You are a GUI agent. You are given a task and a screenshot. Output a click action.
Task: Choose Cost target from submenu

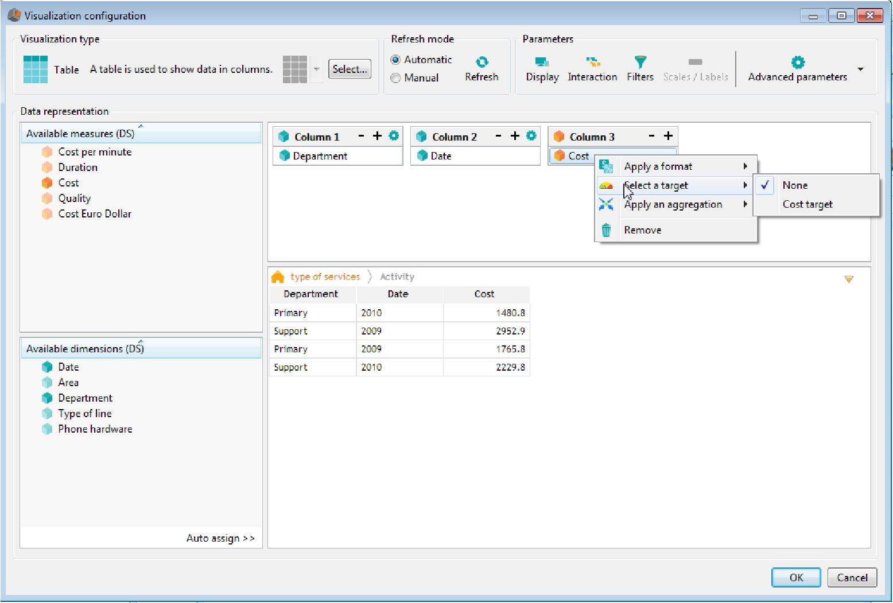point(816,204)
